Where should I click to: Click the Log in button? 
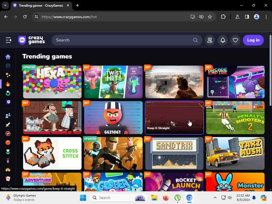click(253, 40)
